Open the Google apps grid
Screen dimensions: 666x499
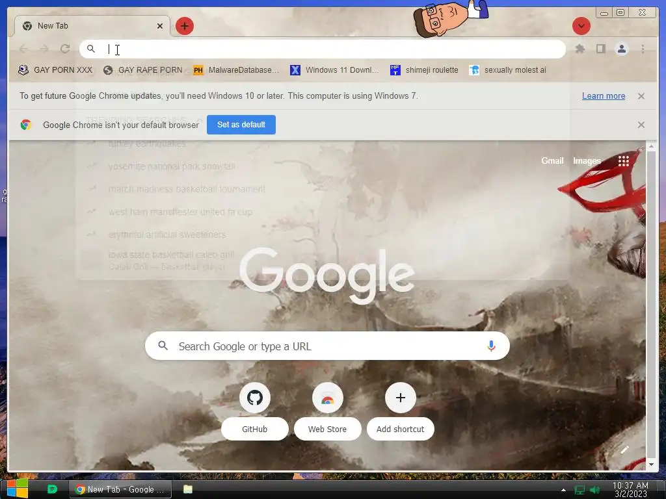click(623, 161)
